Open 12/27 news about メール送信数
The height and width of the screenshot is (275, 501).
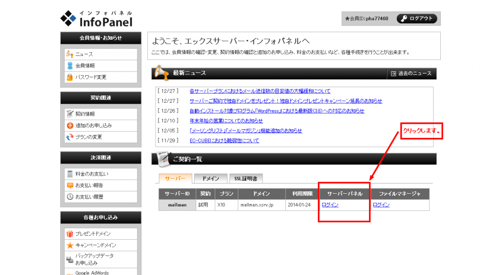(260, 91)
